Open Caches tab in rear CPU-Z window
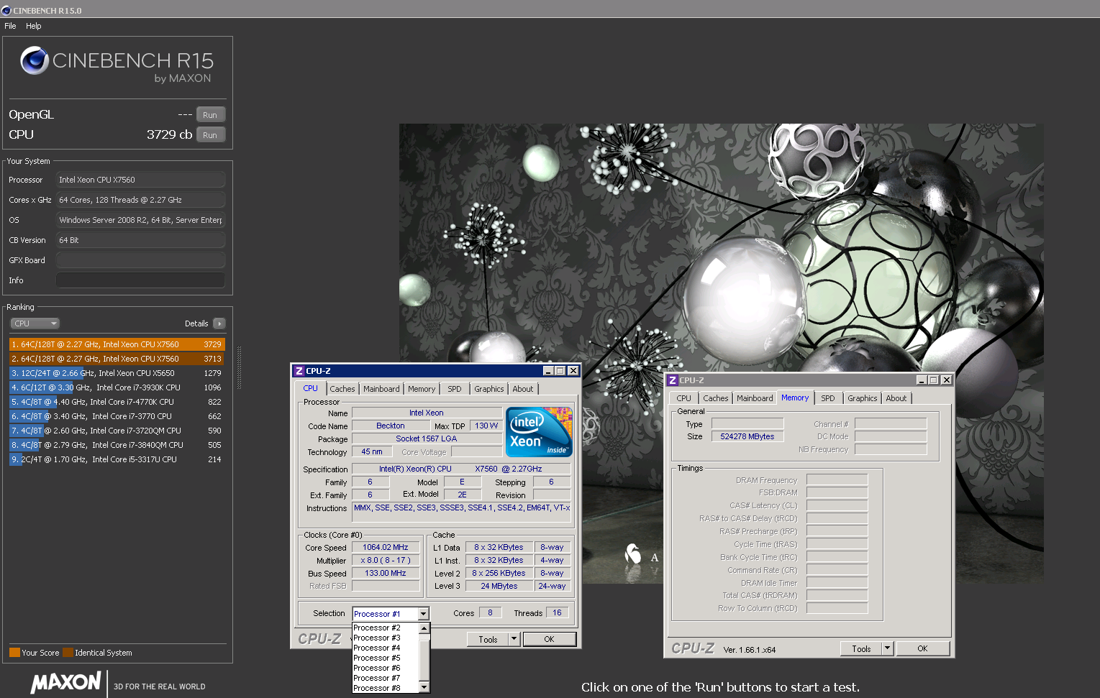Screen dimensions: 1100x698 716,398
